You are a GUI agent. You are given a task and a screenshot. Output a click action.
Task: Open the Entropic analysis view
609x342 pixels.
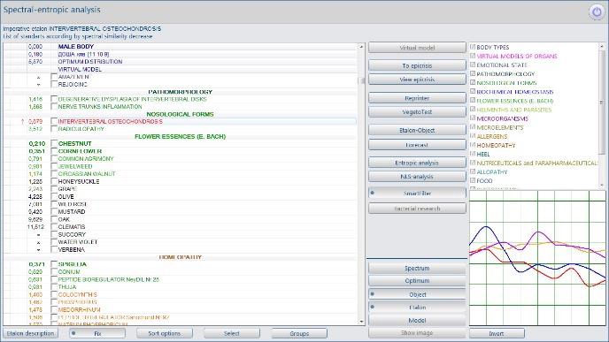pyautogui.click(x=417, y=163)
